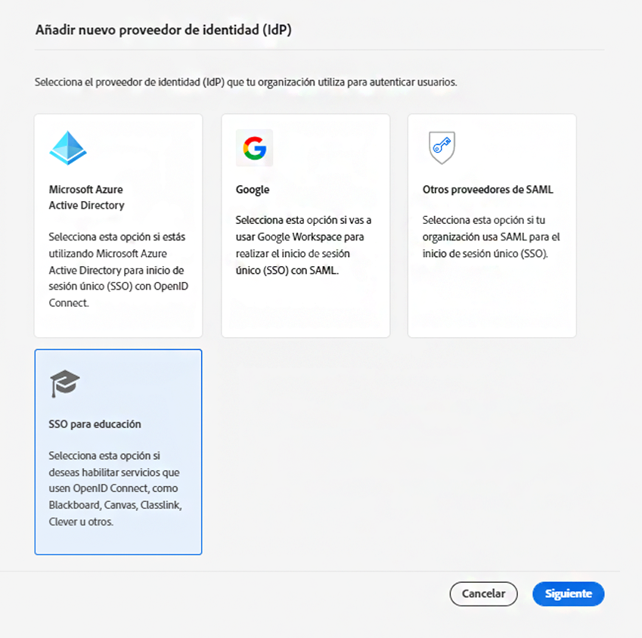Viewport: 642px width, 638px height.
Task: Click the "Microsoft Azure Active Directory" title
Action: (x=86, y=197)
